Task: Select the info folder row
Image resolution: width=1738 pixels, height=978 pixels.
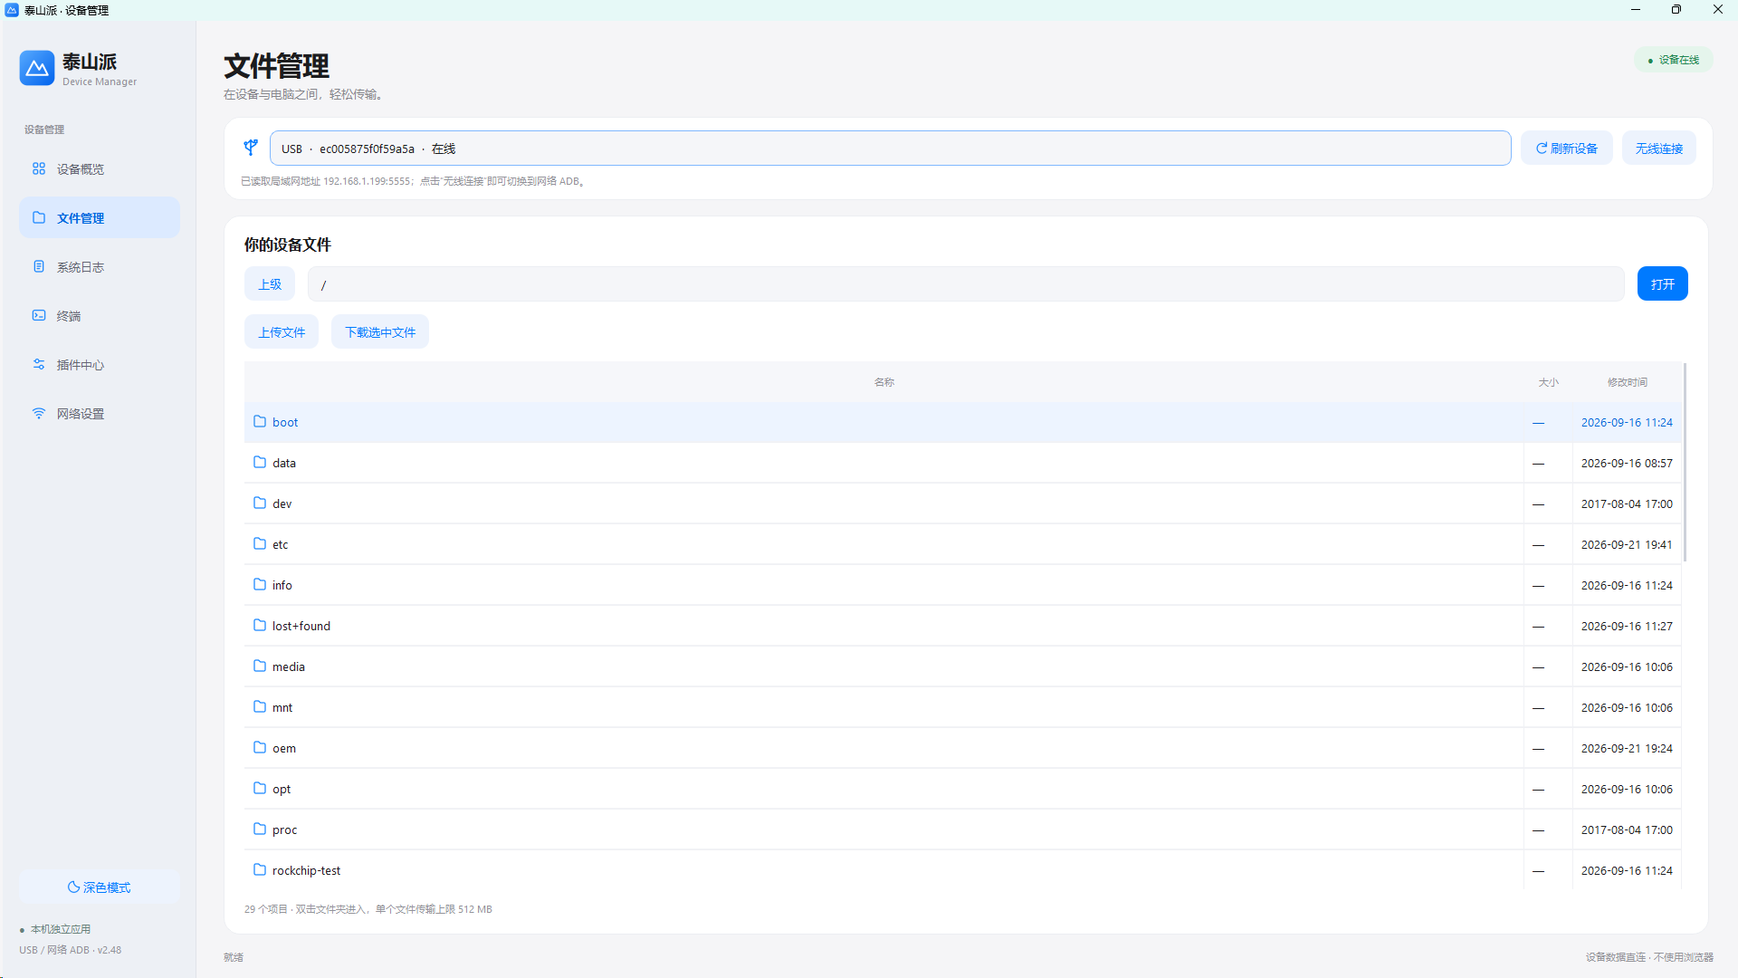Action: [962, 585]
